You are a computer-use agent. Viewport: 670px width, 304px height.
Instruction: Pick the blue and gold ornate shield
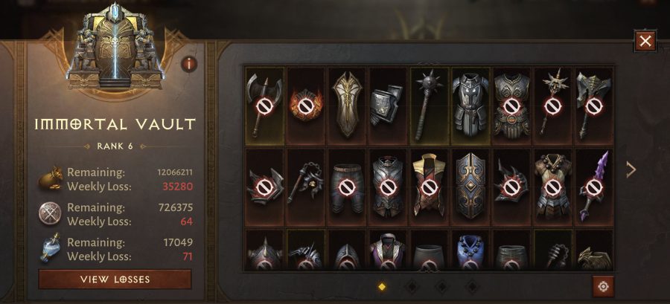tap(470, 187)
